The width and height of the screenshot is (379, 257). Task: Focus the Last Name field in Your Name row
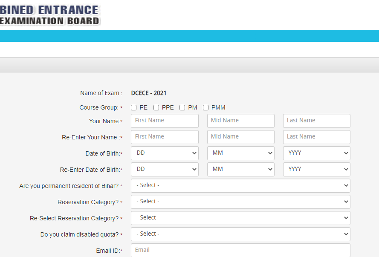317,121
